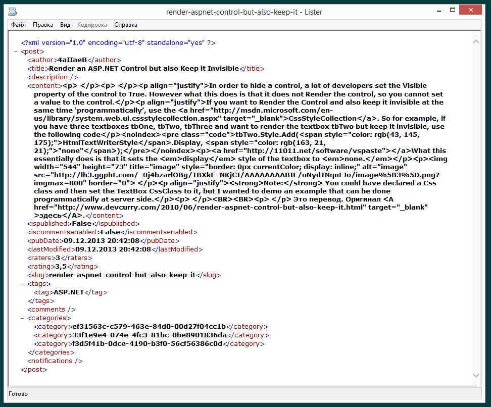This screenshot has width=491, height=407.
Task: Click category GUID ef31563c-c579-463e-84d0-00d27f04cc1b
Action: tap(149, 327)
